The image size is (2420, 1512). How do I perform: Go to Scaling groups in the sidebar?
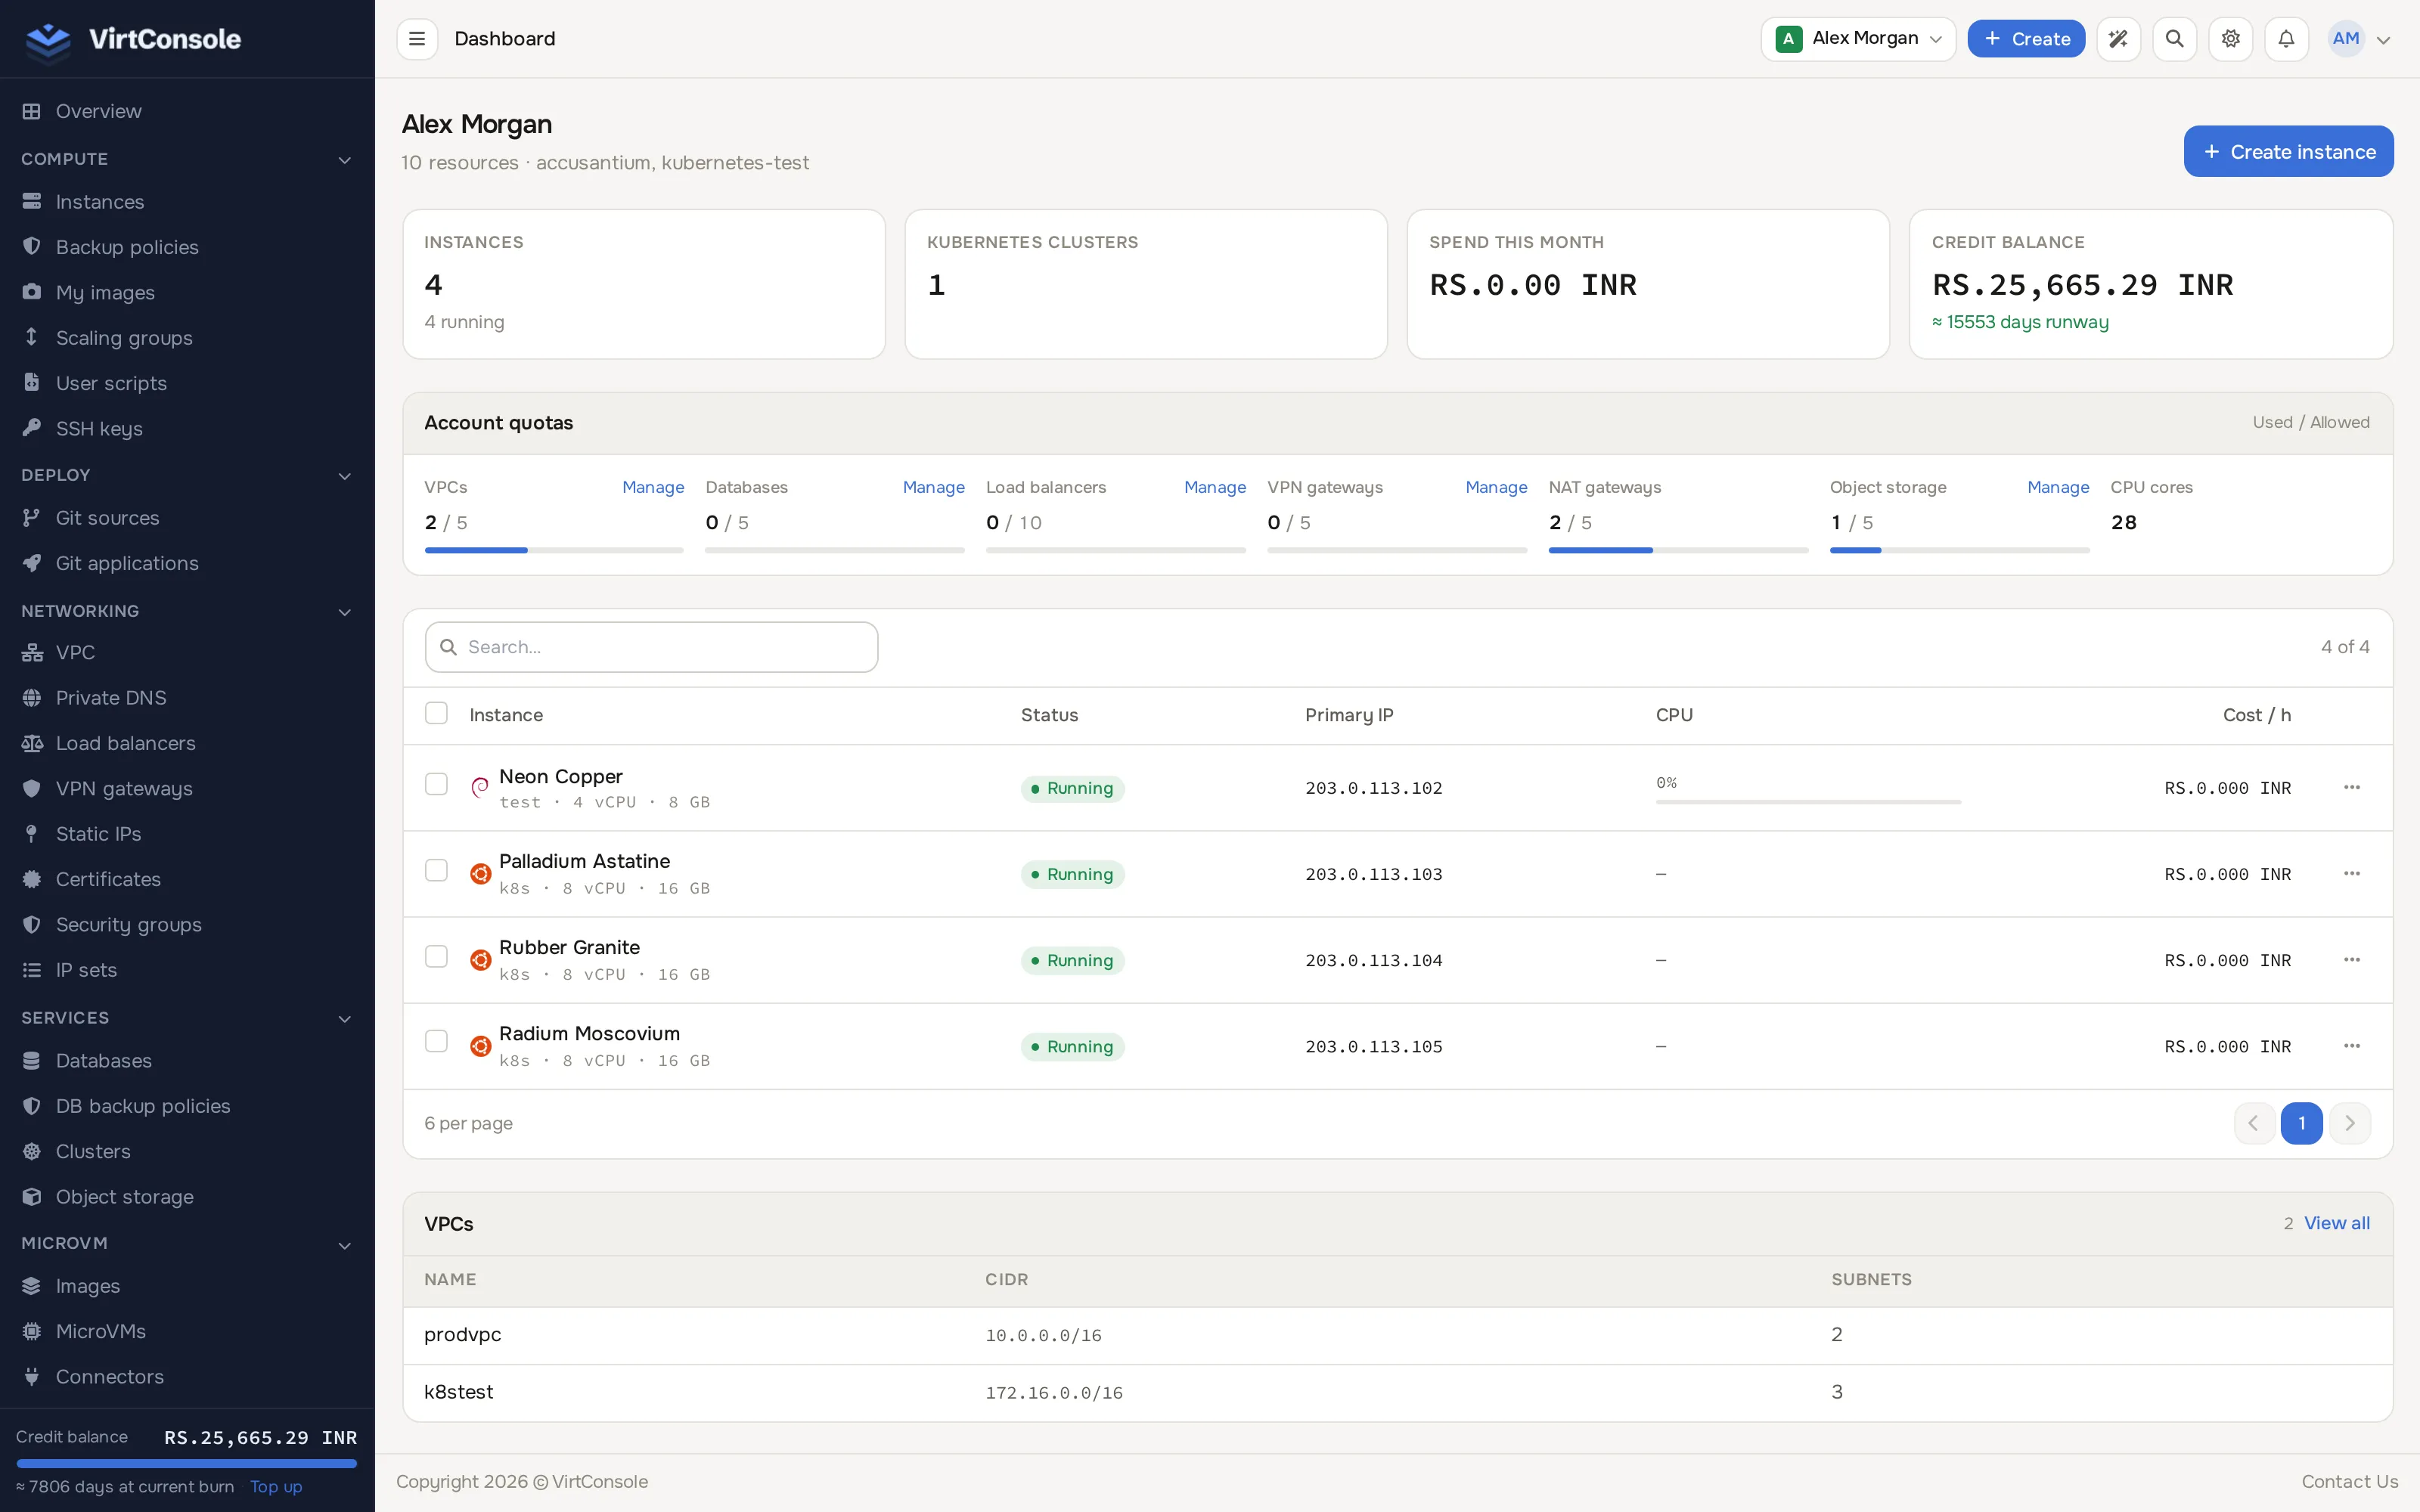[124, 338]
